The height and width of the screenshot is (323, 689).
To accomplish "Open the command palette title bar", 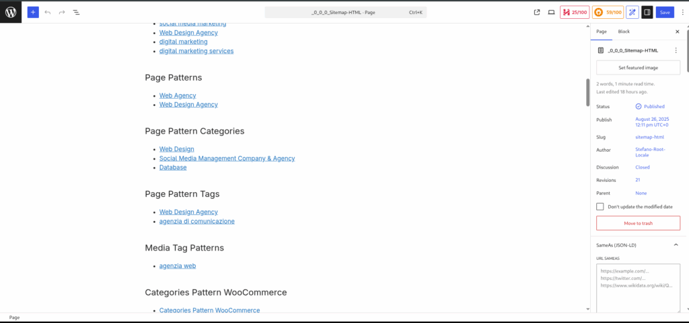I will [345, 12].
